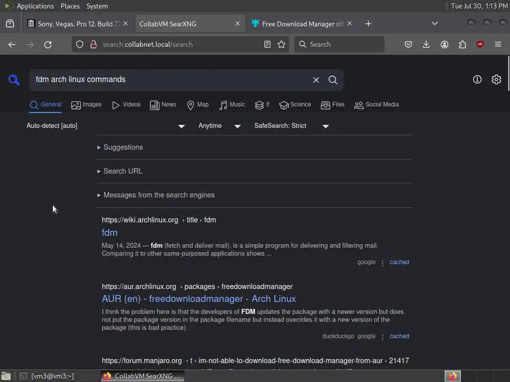Submit search with the magnifier button

point(333,80)
